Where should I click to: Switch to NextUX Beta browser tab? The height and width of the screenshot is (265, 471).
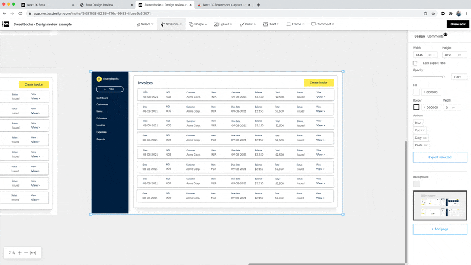click(47, 5)
